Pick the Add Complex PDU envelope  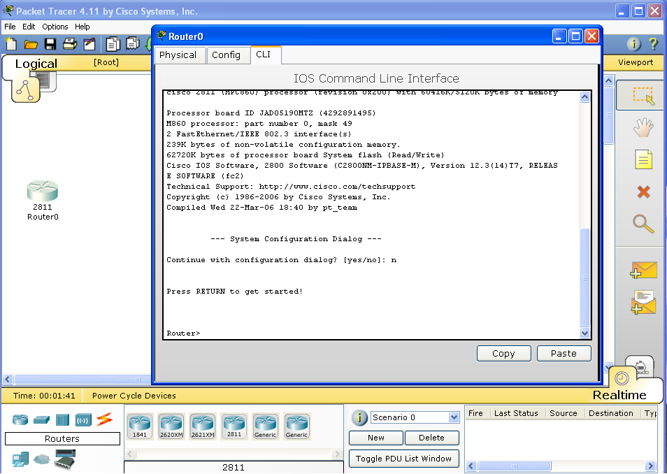[643, 303]
